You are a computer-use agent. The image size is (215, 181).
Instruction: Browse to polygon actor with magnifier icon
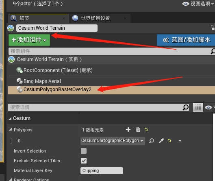pos(152,141)
